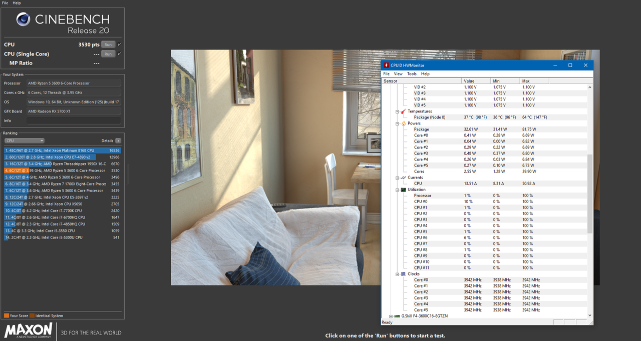Click HWMonitor scrollbar down arrow
641x341 pixels.
[x=590, y=315]
